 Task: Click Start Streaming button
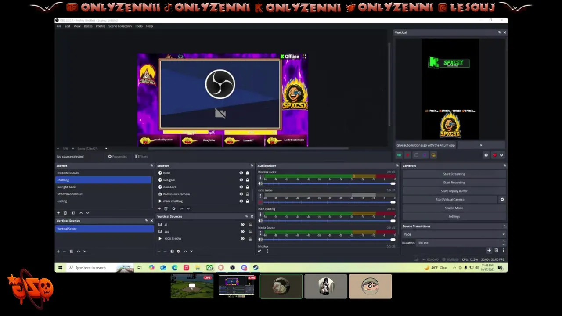tap(454, 174)
